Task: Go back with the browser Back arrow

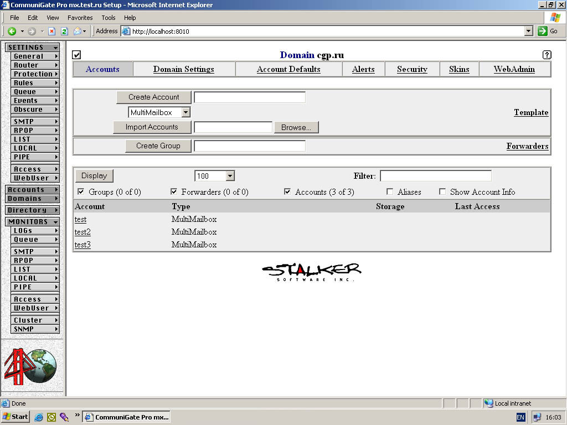Action: click(12, 32)
